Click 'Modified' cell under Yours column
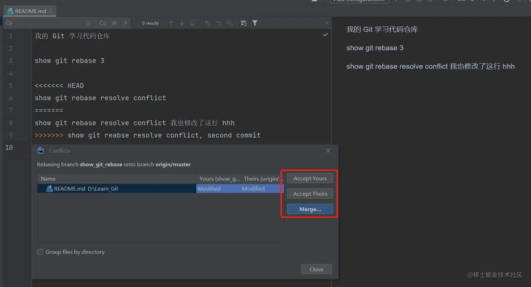 click(x=218, y=188)
